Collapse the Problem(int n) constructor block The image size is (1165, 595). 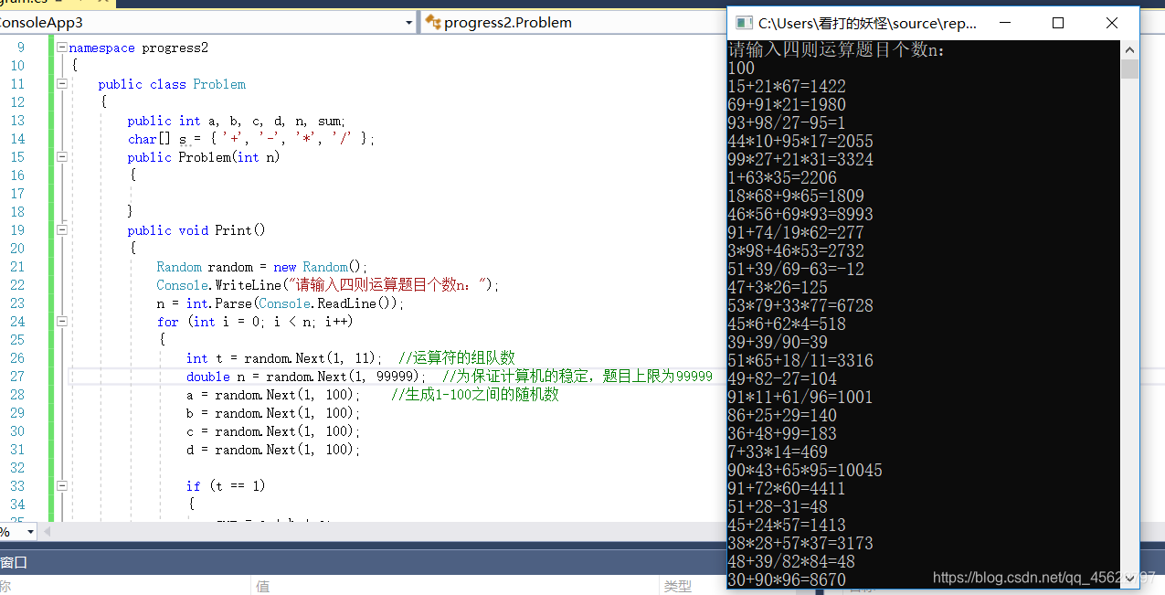pos(61,157)
